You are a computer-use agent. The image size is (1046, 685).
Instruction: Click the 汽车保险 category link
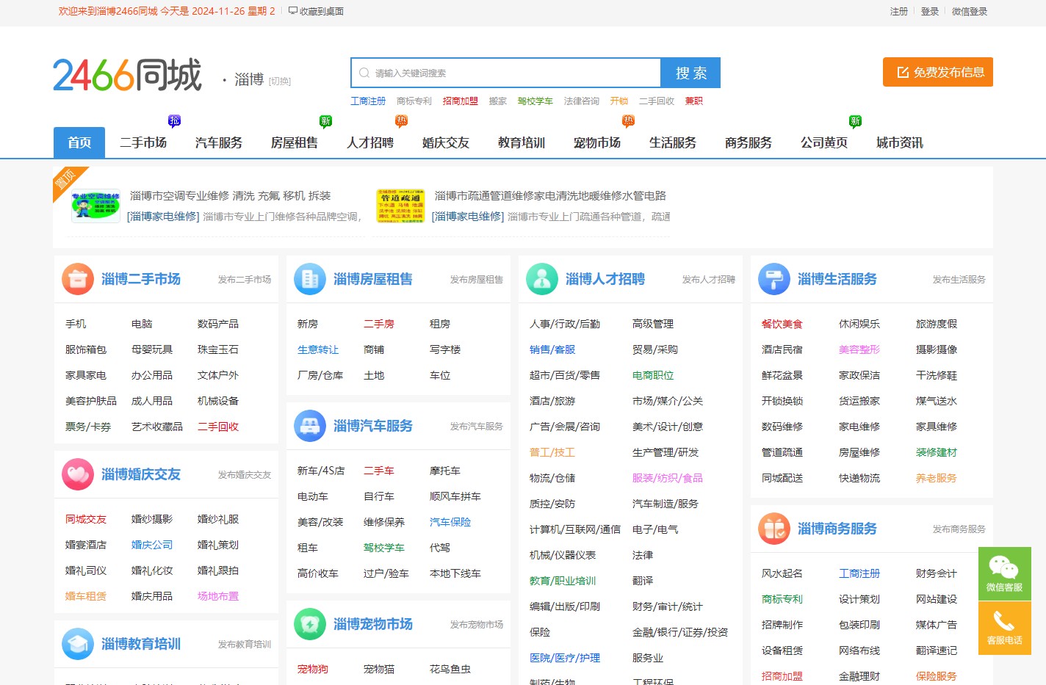point(450,522)
